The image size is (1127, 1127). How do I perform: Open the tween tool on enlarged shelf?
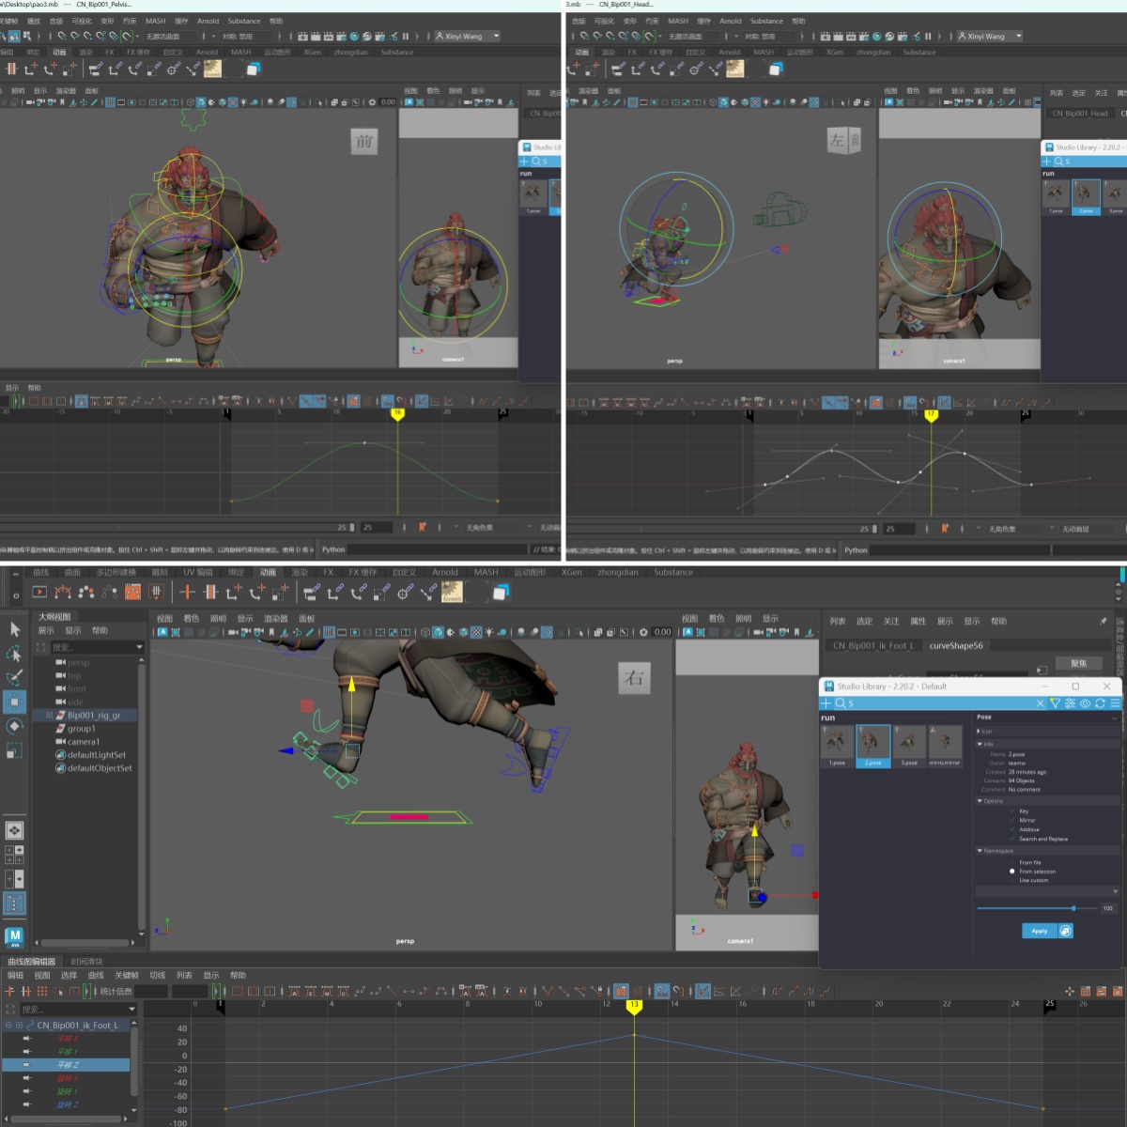coord(453,592)
